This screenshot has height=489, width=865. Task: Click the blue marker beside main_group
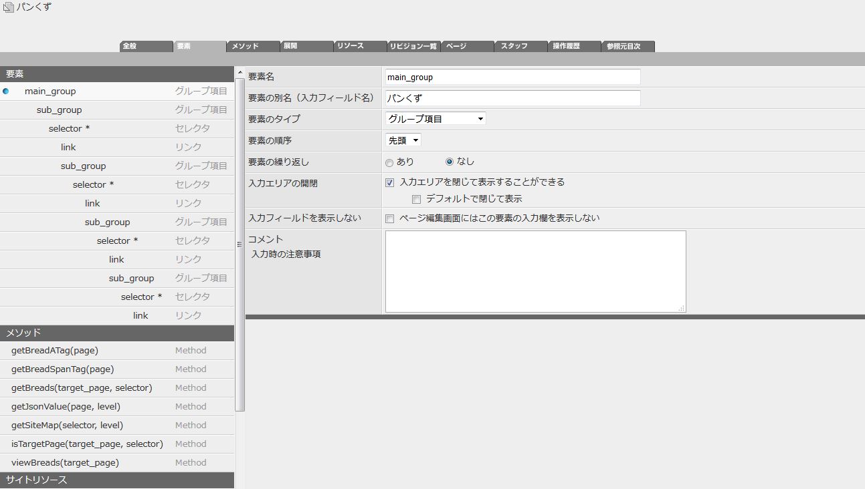pyautogui.click(x=6, y=92)
